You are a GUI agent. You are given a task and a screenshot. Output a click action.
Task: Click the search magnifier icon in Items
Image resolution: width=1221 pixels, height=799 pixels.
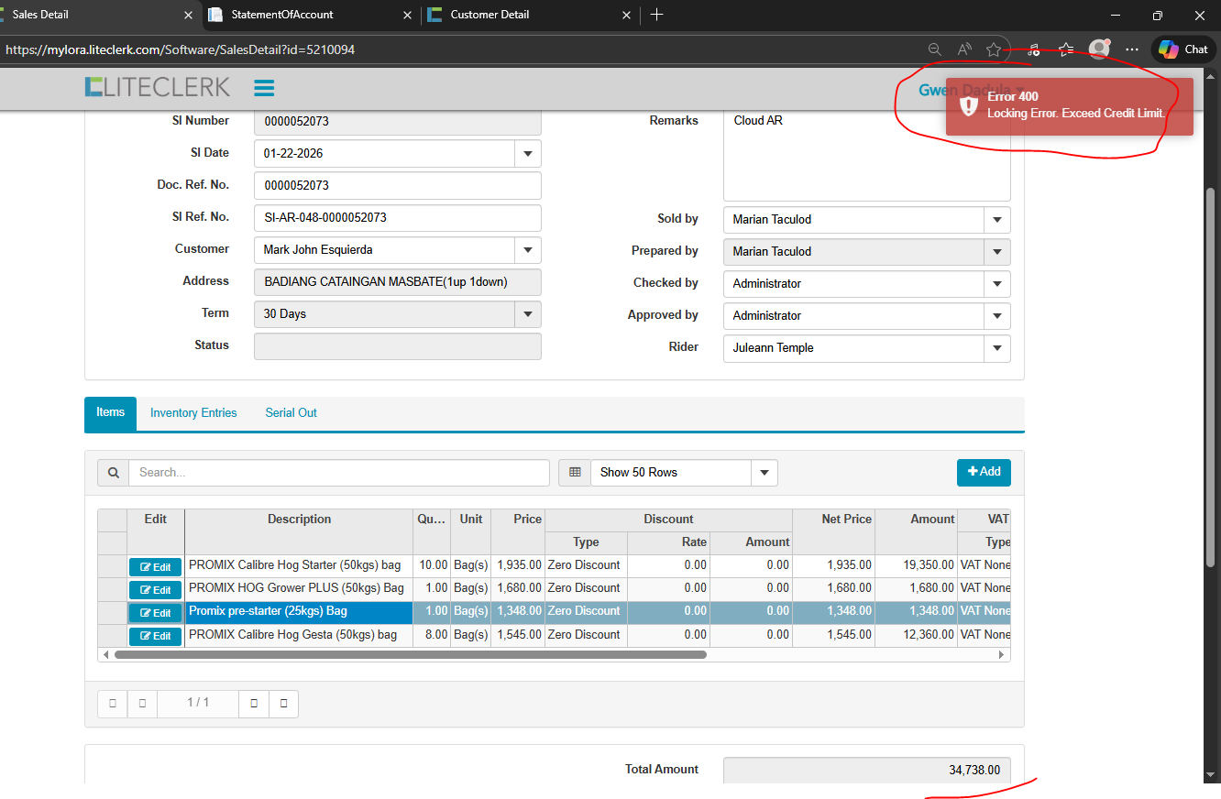pyautogui.click(x=113, y=473)
